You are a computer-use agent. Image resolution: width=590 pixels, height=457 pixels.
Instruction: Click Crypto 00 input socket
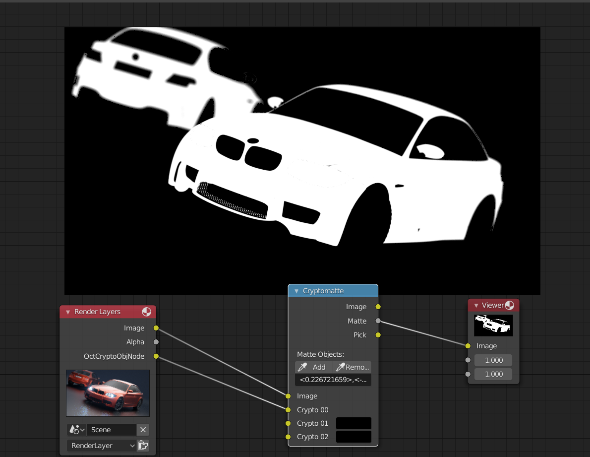288,410
